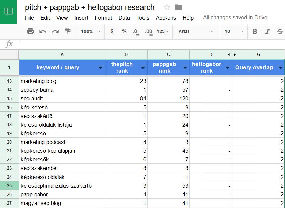Open the Arial font dropdown
Viewport: 285px width, 208px height.
point(195,31)
